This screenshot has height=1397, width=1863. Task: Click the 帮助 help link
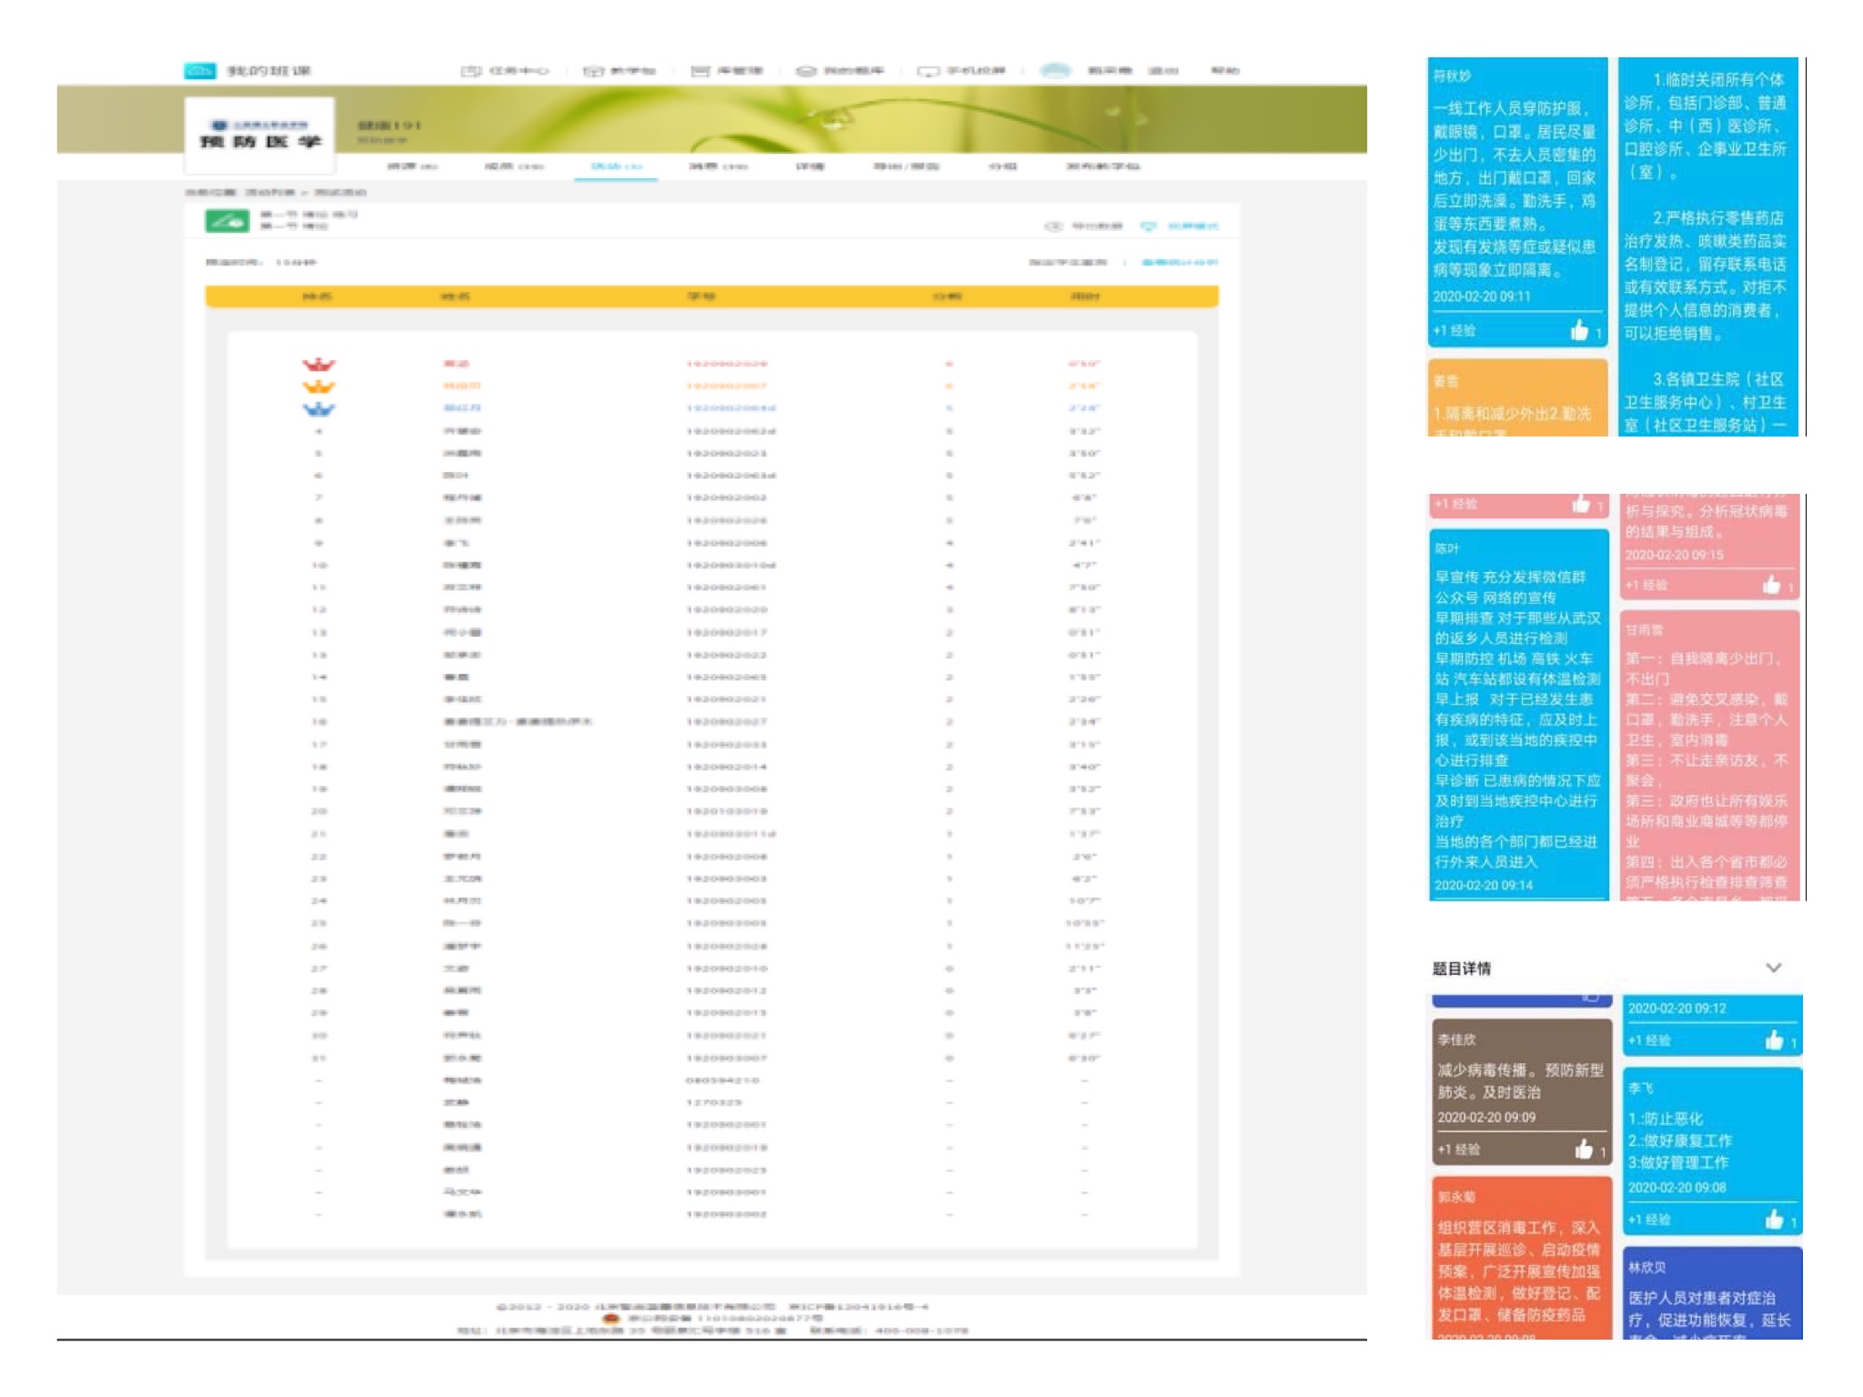[x=1224, y=70]
